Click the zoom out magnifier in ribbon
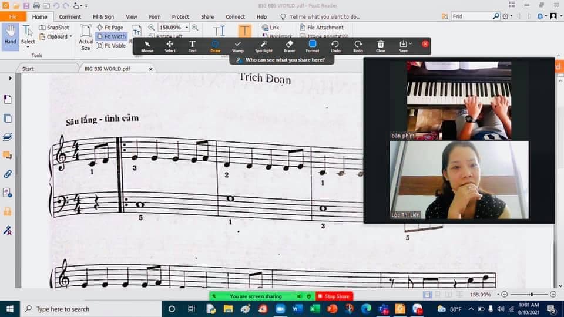The width and height of the screenshot is (564, 317). 152,28
